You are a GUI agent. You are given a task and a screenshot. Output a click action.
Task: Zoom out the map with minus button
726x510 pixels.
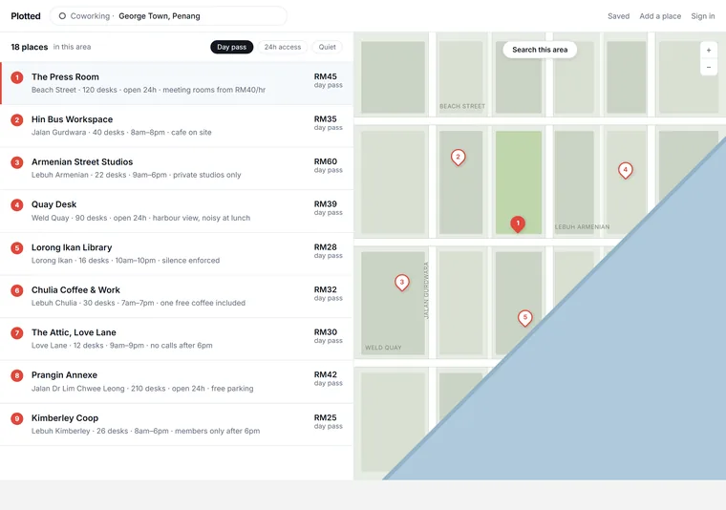click(709, 67)
